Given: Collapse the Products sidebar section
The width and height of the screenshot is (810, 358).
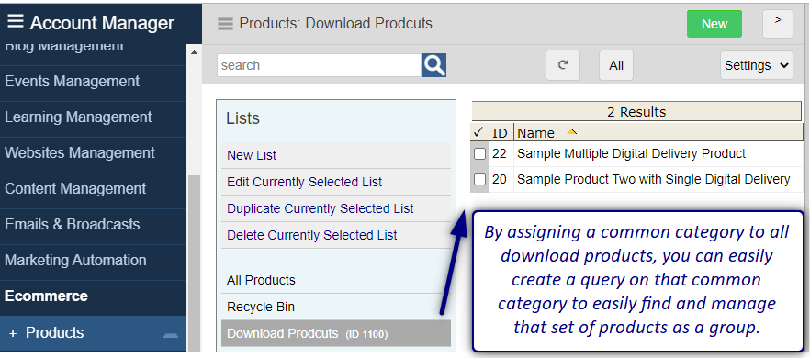Looking at the screenshot, I should [x=171, y=335].
